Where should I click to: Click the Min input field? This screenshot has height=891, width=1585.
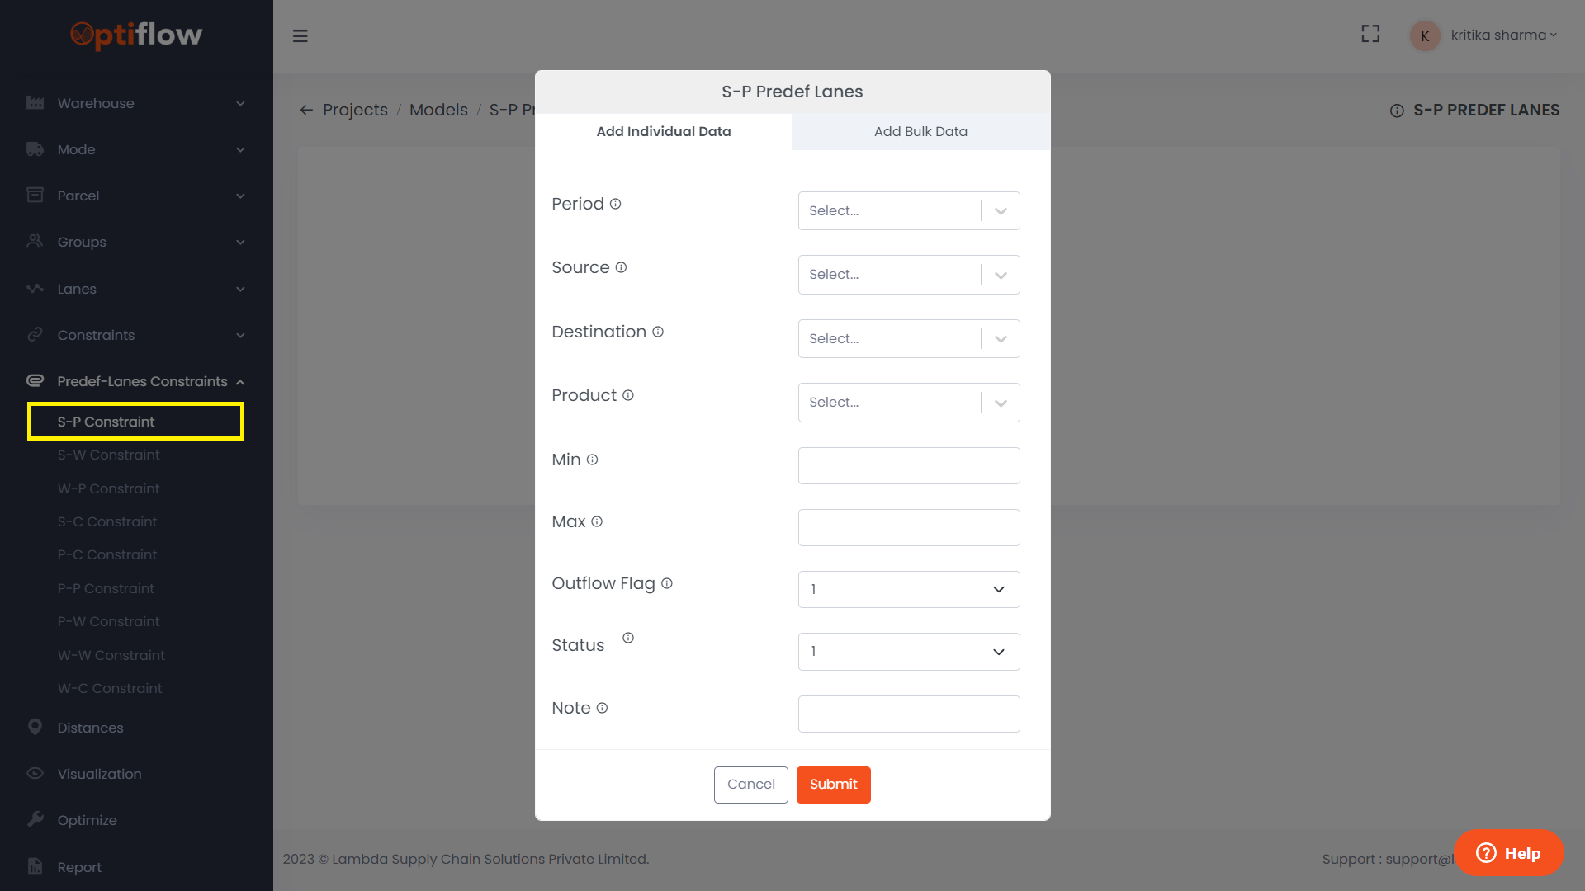point(908,465)
